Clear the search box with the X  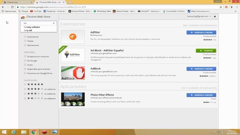pos(54,23)
